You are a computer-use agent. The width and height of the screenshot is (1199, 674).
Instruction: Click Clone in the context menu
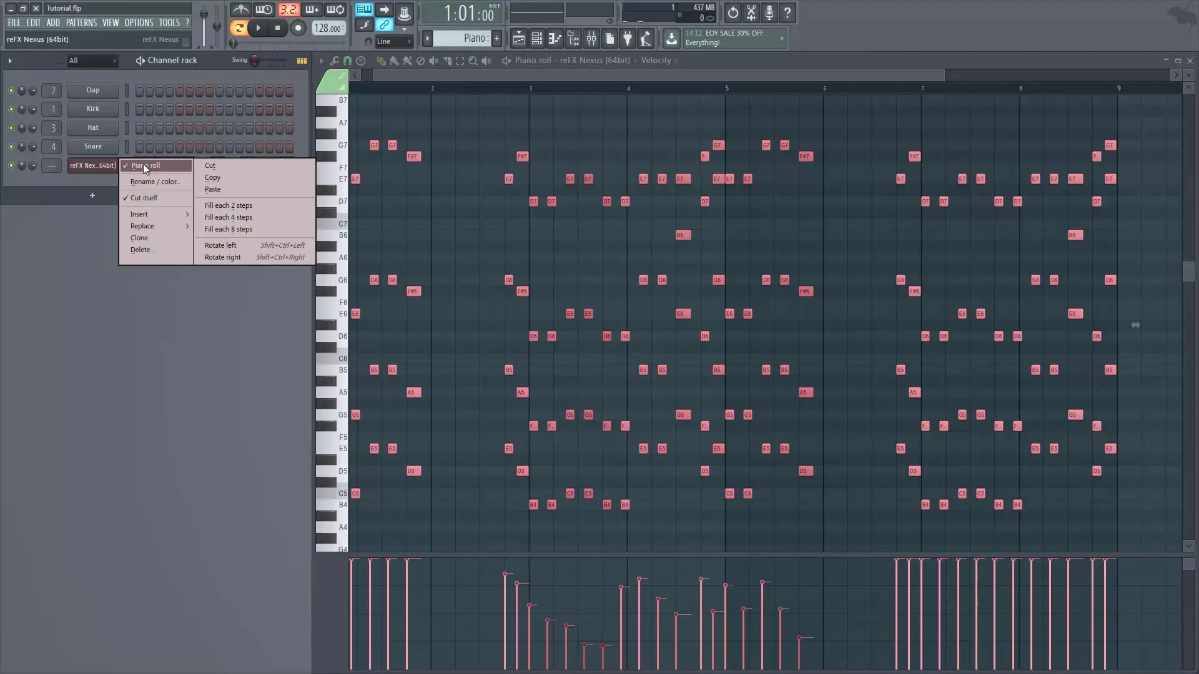click(x=139, y=238)
